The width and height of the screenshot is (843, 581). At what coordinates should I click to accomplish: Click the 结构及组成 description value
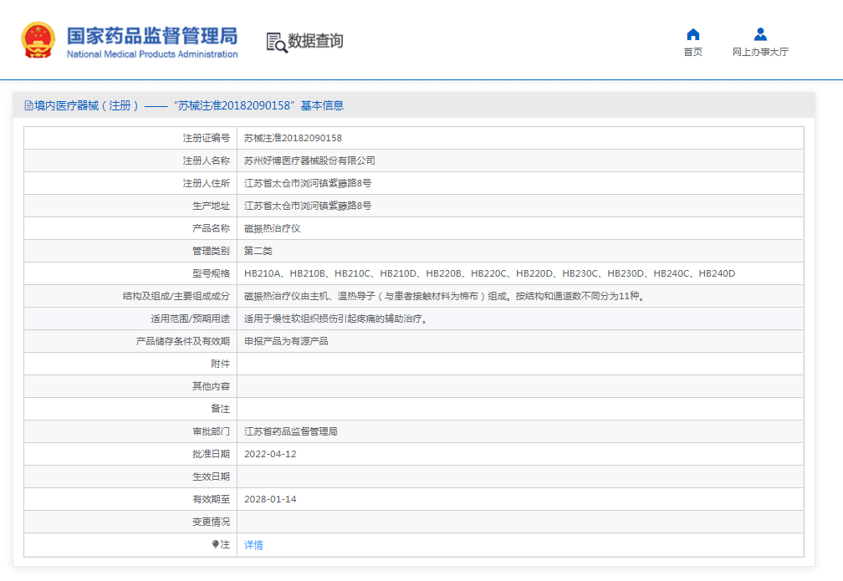tap(445, 296)
